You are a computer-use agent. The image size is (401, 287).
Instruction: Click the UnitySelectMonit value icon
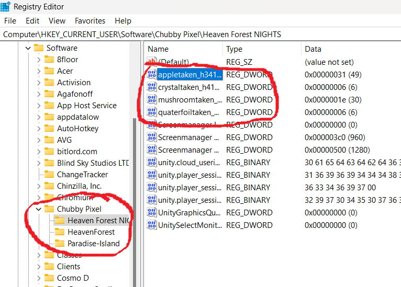pyautogui.click(x=152, y=225)
